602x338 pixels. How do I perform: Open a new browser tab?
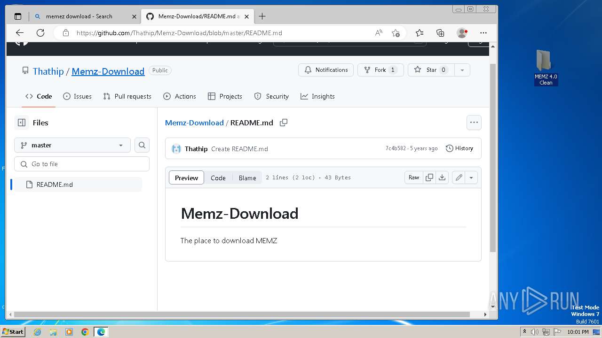262,16
